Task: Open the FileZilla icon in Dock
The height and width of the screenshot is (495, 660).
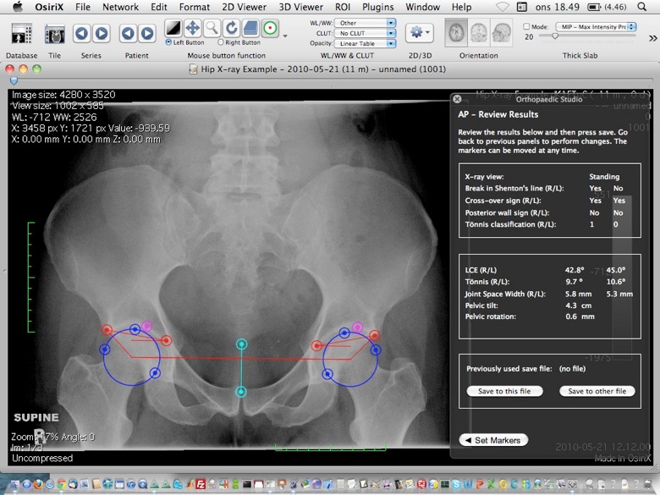Action: [201, 484]
